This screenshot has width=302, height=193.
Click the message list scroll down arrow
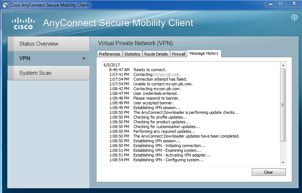[x=283, y=163]
